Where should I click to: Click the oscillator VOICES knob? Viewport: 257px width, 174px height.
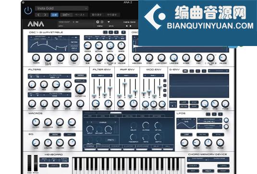[x=88, y=46]
